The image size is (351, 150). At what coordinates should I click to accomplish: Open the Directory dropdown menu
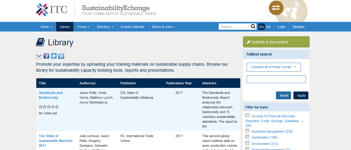[x=105, y=27]
